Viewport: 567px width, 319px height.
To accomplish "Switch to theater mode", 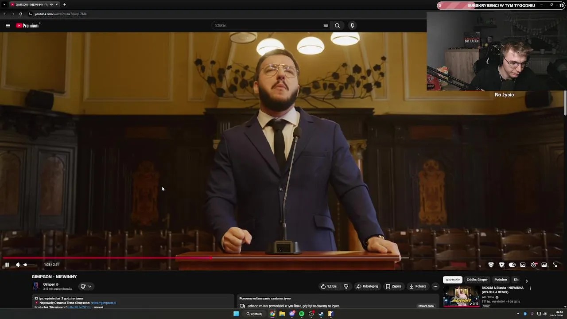I will coord(544,265).
